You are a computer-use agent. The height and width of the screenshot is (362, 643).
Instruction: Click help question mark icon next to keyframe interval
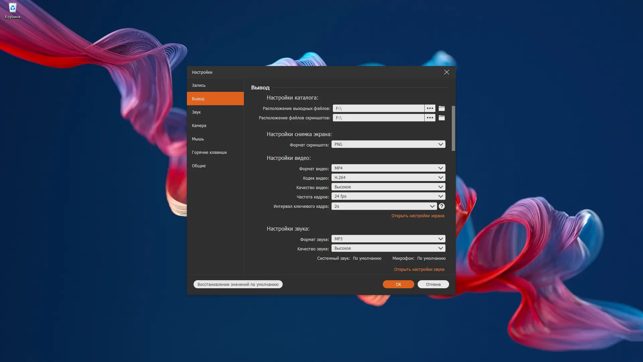point(442,206)
